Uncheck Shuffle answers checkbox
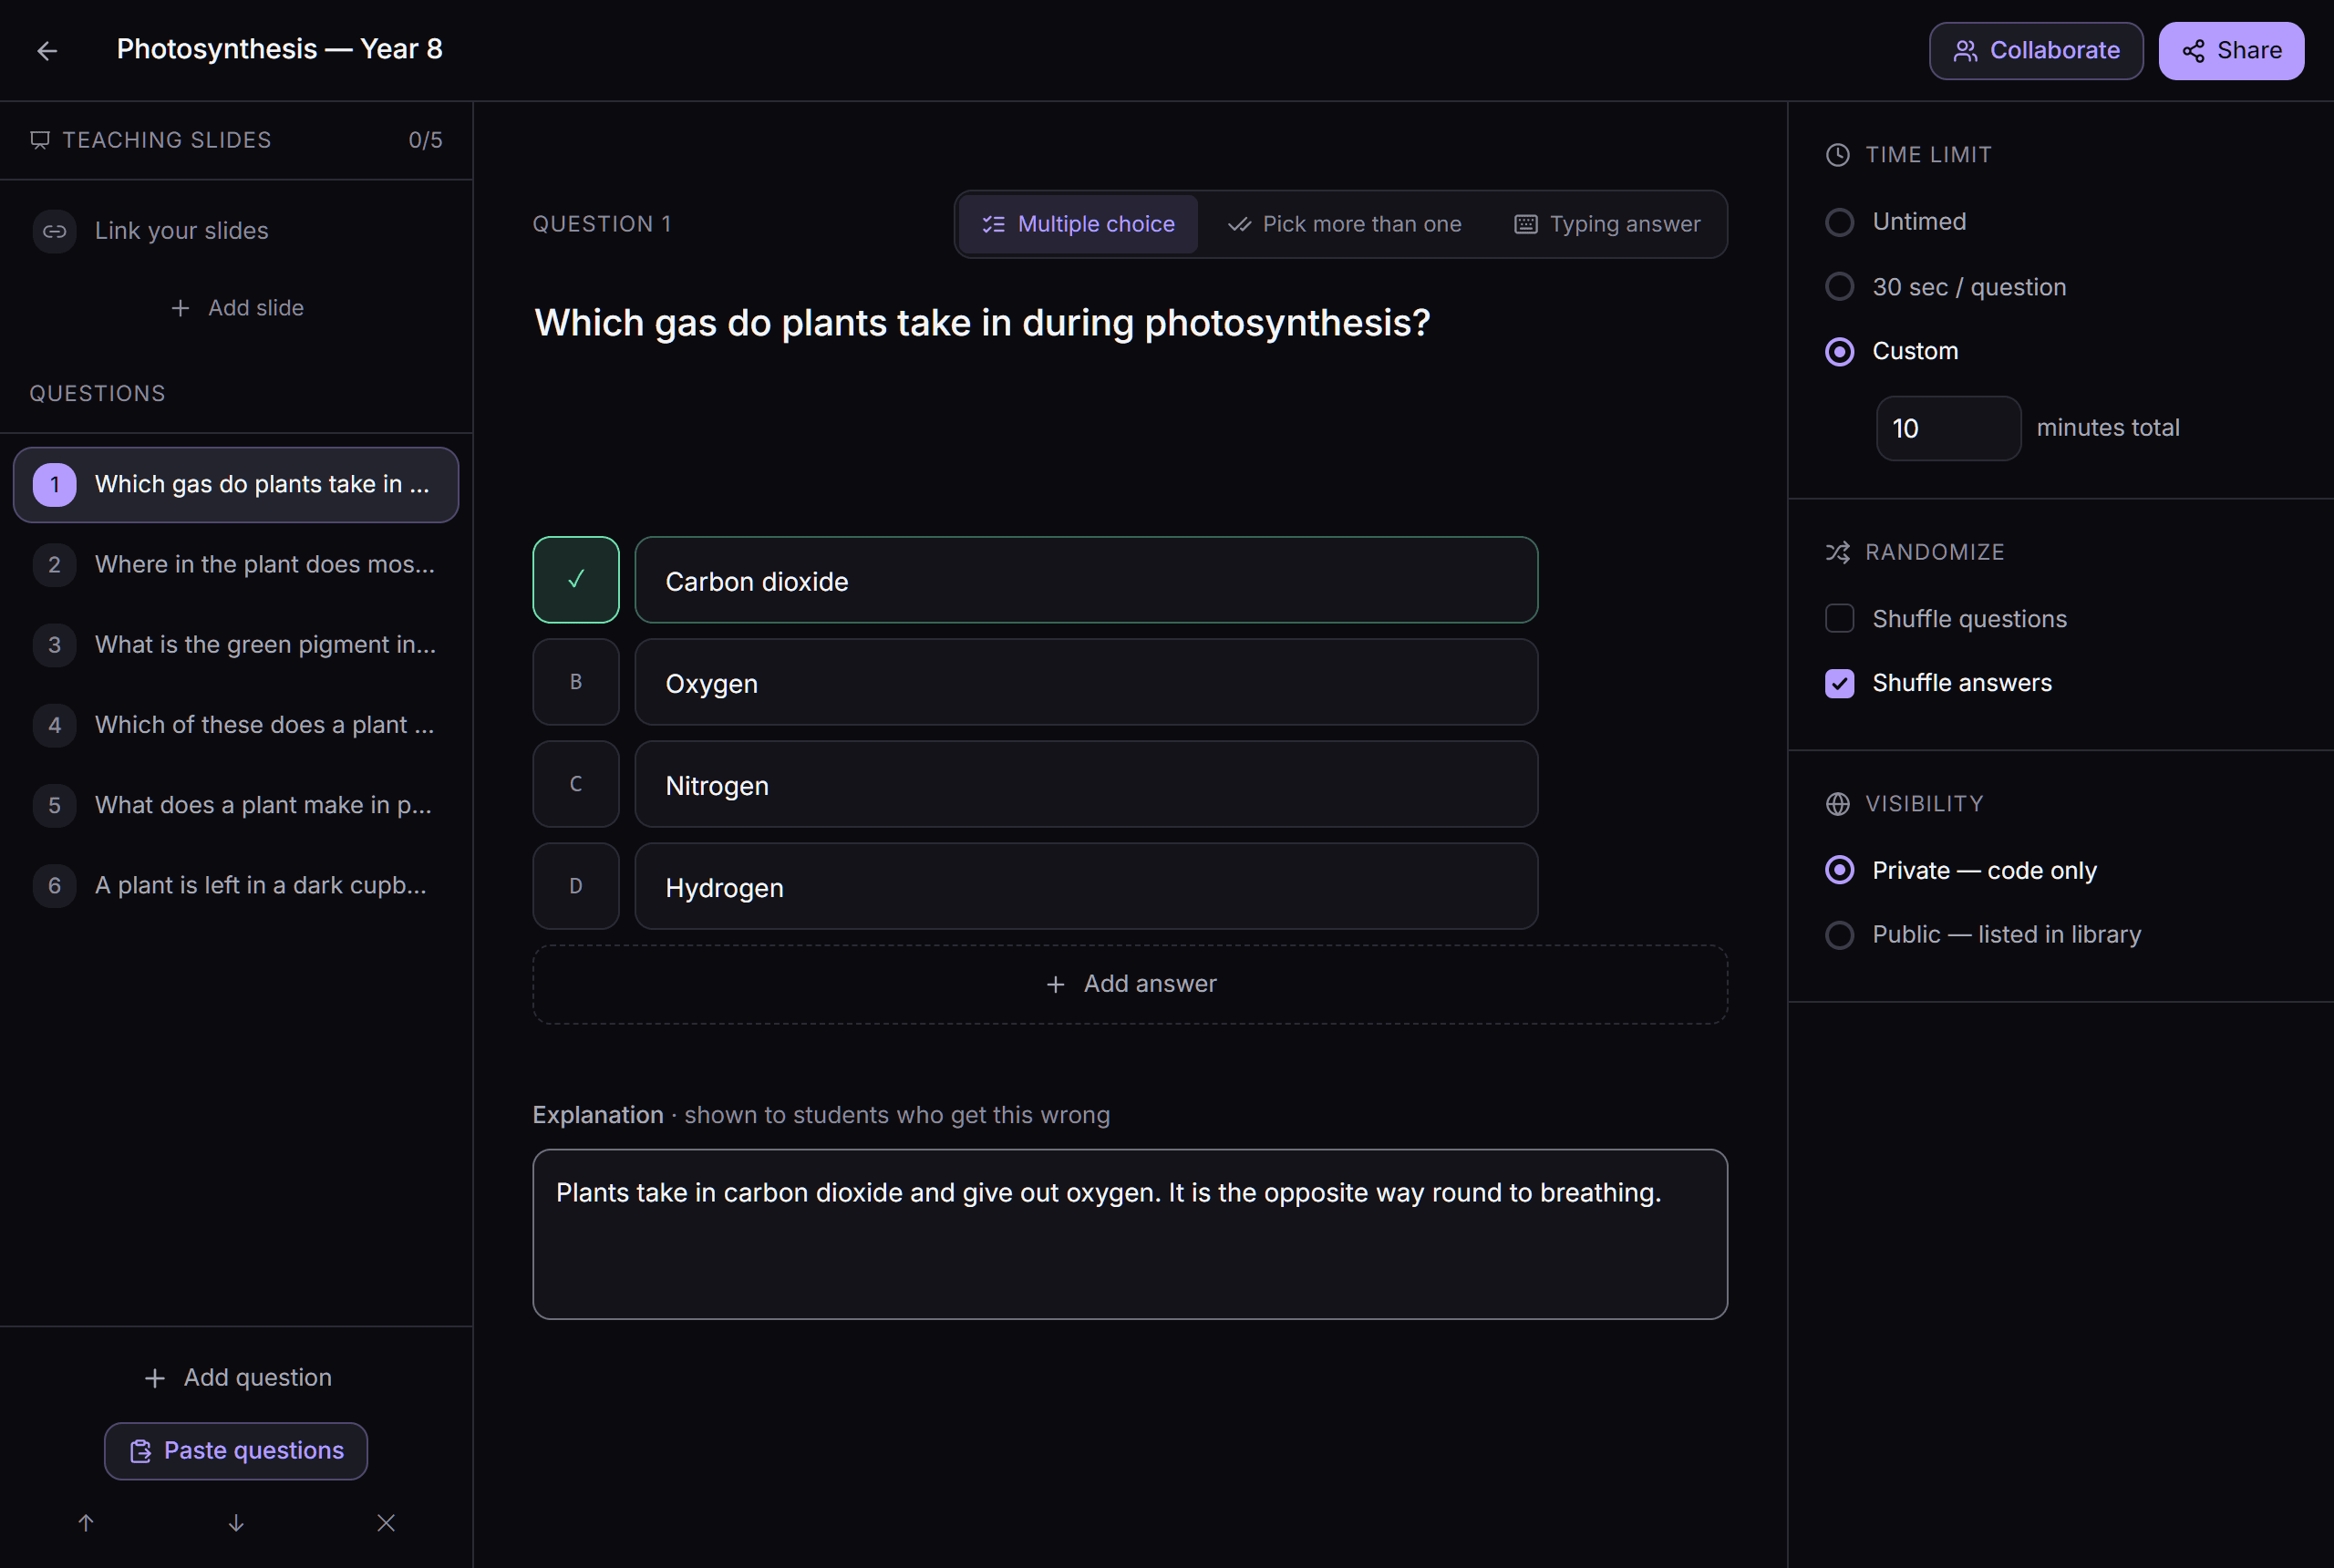Screen dimensions: 2334x1568 point(1840,683)
